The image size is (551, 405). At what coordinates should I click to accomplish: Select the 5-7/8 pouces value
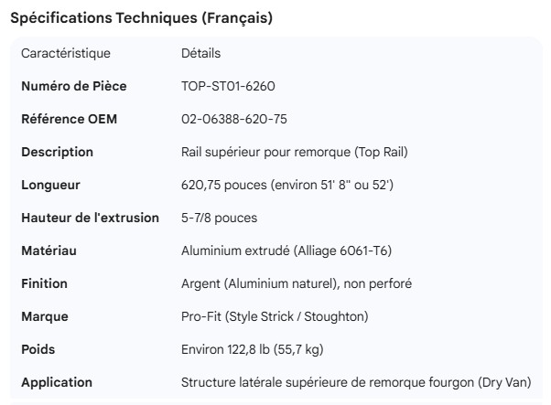point(219,218)
